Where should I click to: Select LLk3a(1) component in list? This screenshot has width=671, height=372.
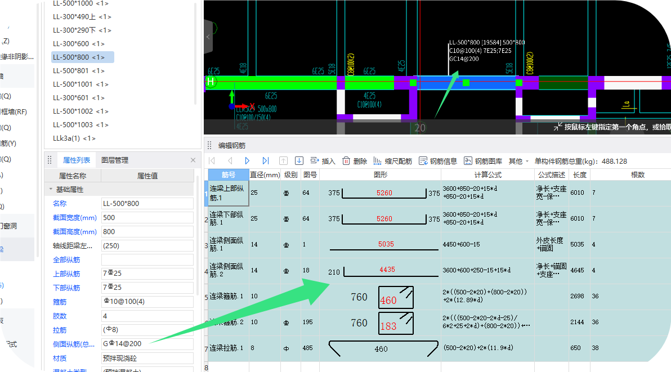(74, 138)
